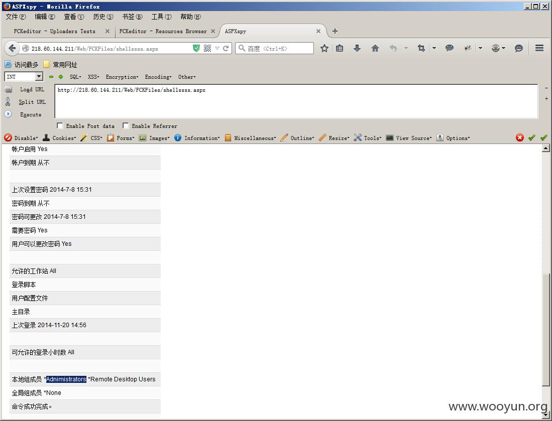Open the Forms dropdown in developer toolbar
Viewport: 552px width, 421px height.
[x=121, y=138]
